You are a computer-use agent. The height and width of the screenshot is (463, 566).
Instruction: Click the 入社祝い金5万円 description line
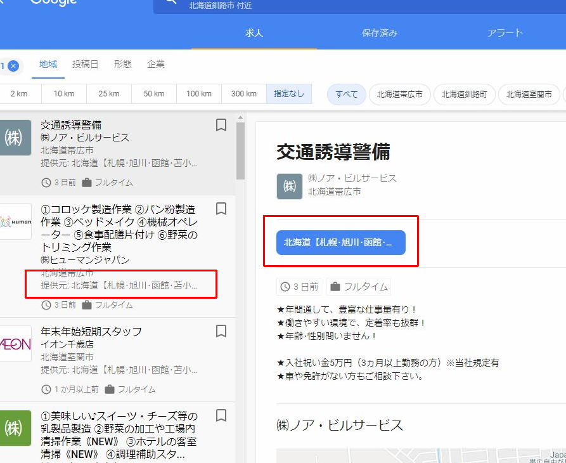click(x=388, y=363)
